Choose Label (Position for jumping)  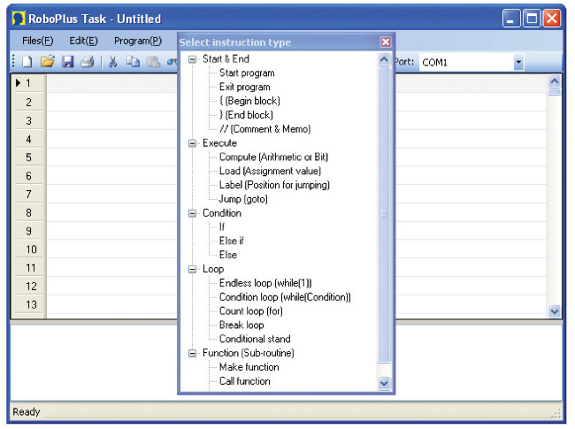coord(274,185)
